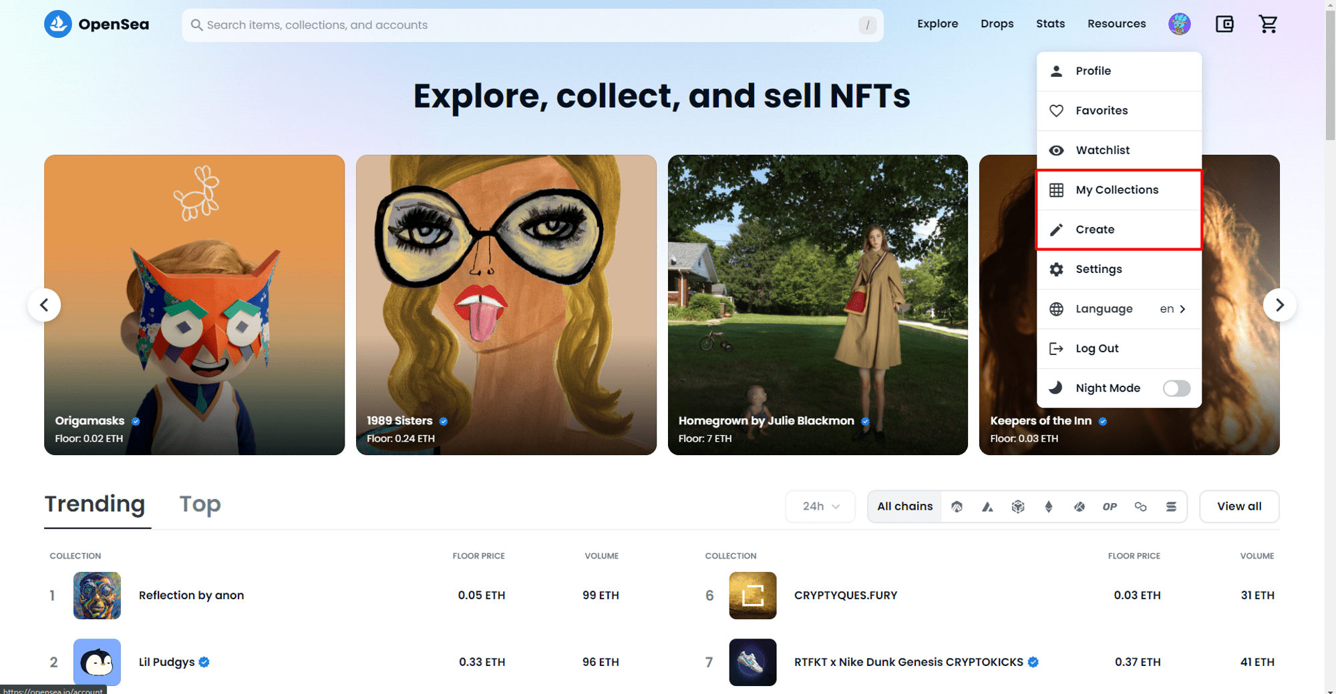
Task: Show next carousel slide
Action: coord(1279,305)
